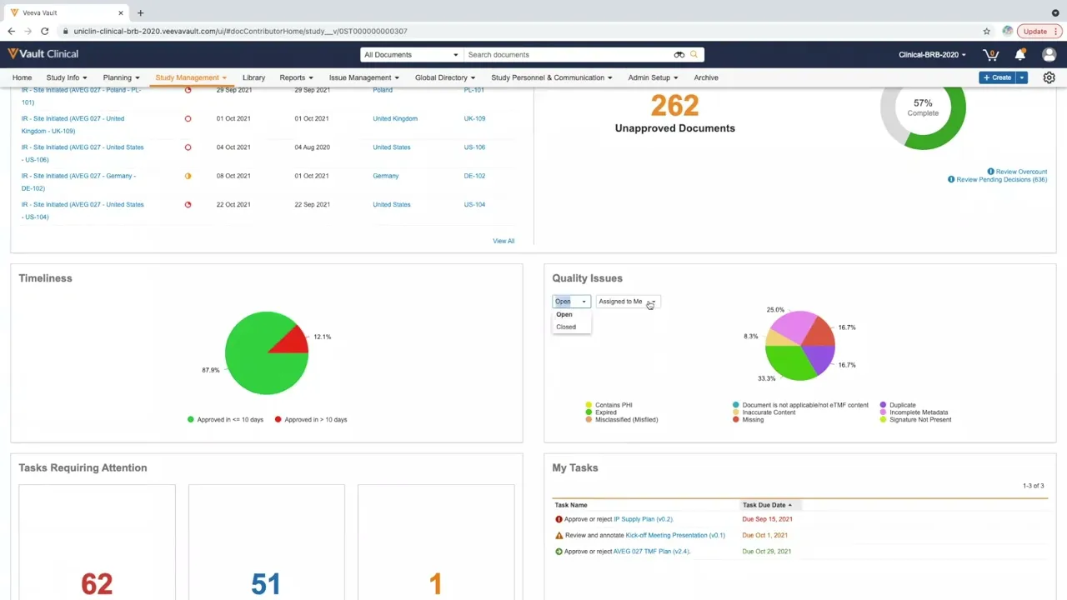
Task: Open the Kick-off Meeting Presentation (v0.1) link
Action: [x=675, y=535]
